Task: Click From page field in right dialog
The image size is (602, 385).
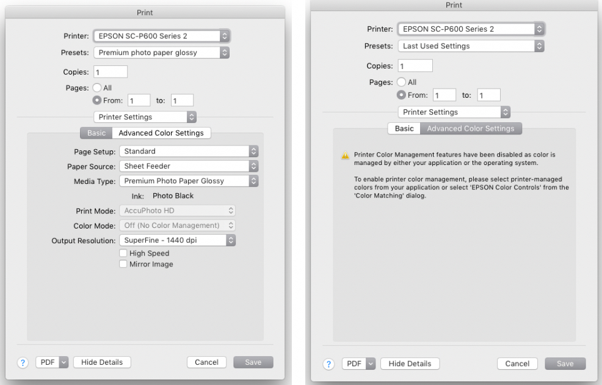Action: 444,95
